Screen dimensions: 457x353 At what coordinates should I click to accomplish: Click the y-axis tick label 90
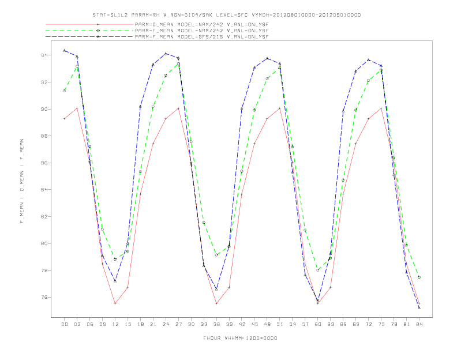coord(44,109)
